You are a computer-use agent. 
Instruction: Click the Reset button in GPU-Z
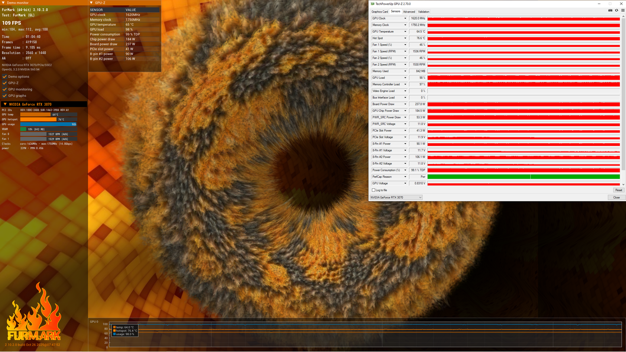pyautogui.click(x=618, y=190)
